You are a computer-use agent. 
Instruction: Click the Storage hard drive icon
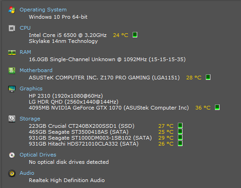coord(12,119)
